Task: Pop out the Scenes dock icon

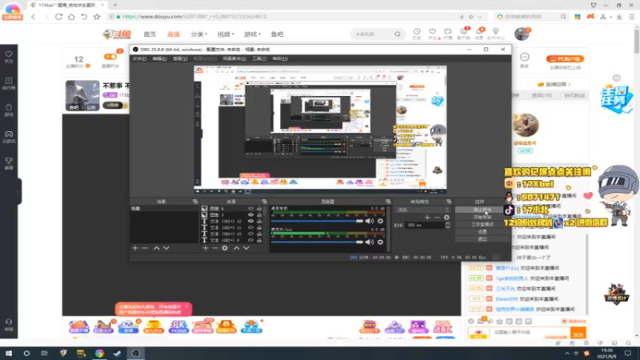Action: (x=195, y=202)
